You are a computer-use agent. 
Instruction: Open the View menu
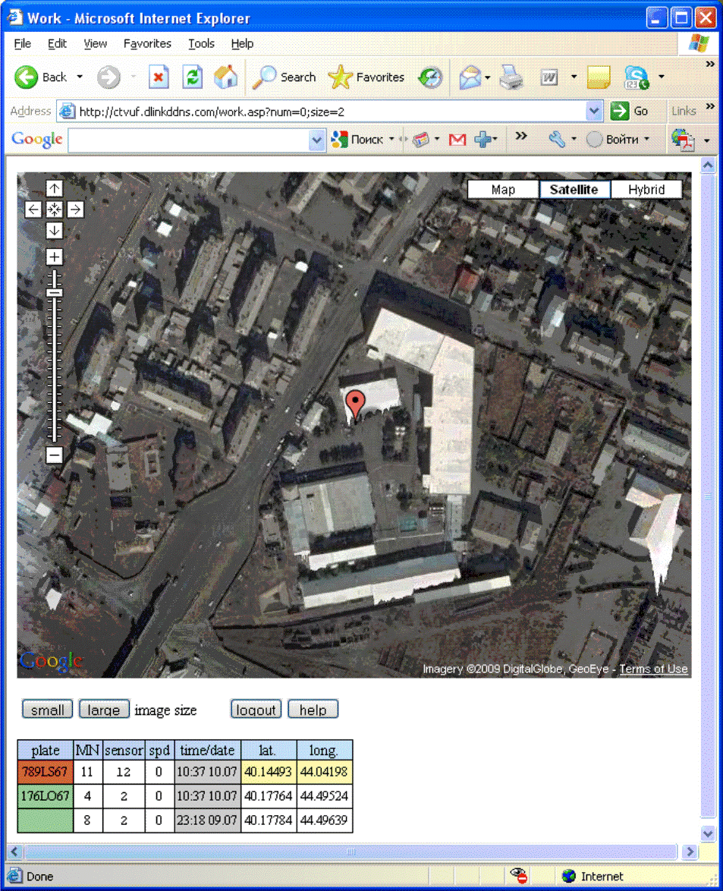click(x=95, y=44)
